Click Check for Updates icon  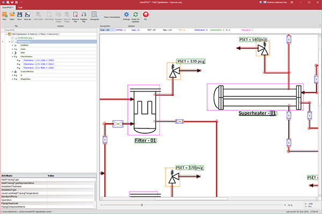point(135,17)
